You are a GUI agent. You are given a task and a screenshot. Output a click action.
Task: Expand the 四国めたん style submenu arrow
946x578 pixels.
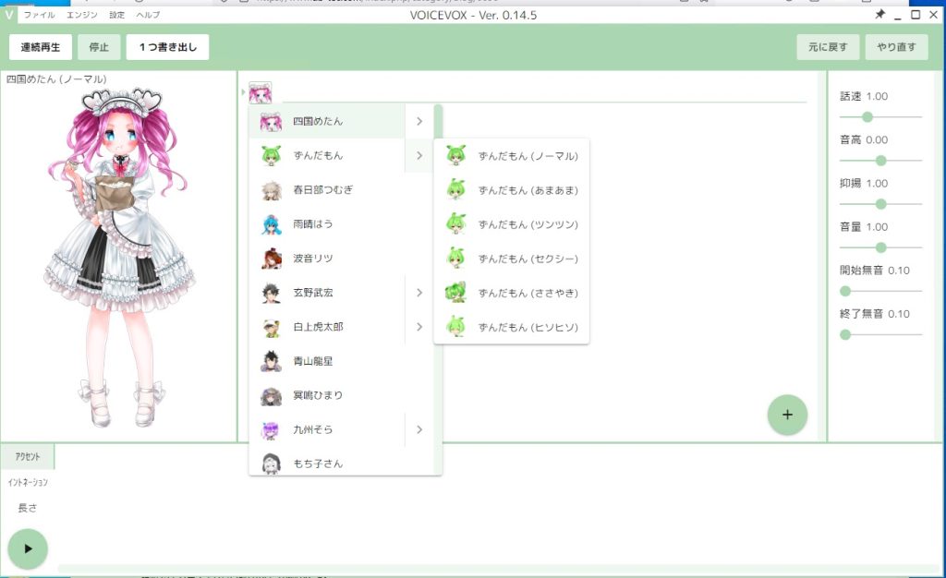[419, 122]
